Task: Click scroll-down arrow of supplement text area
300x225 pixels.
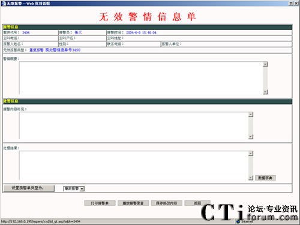Action: coord(251,137)
